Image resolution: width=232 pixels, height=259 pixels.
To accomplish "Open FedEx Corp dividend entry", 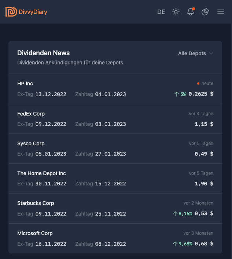I will coord(31,114).
